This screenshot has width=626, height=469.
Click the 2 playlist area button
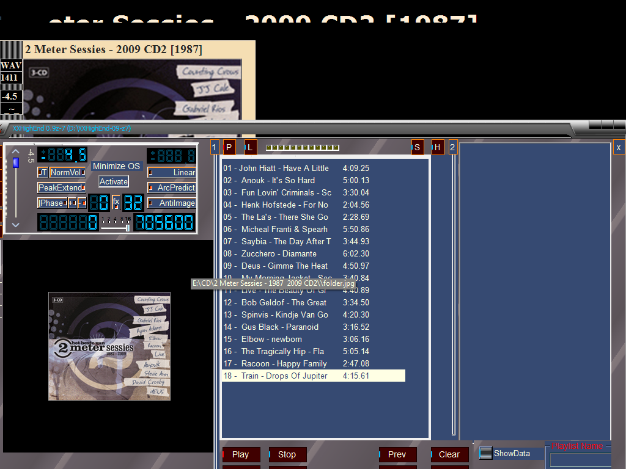pos(453,147)
